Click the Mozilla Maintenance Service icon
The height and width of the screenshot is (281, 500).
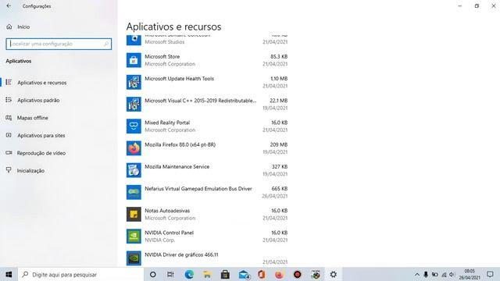coord(134,170)
